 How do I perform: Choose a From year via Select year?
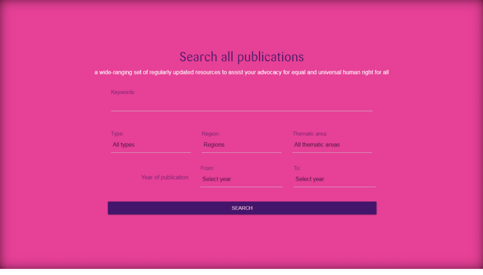click(241, 179)
